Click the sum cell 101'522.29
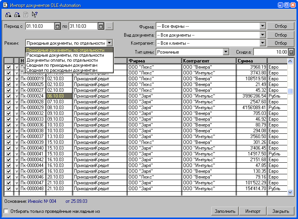 252,183
